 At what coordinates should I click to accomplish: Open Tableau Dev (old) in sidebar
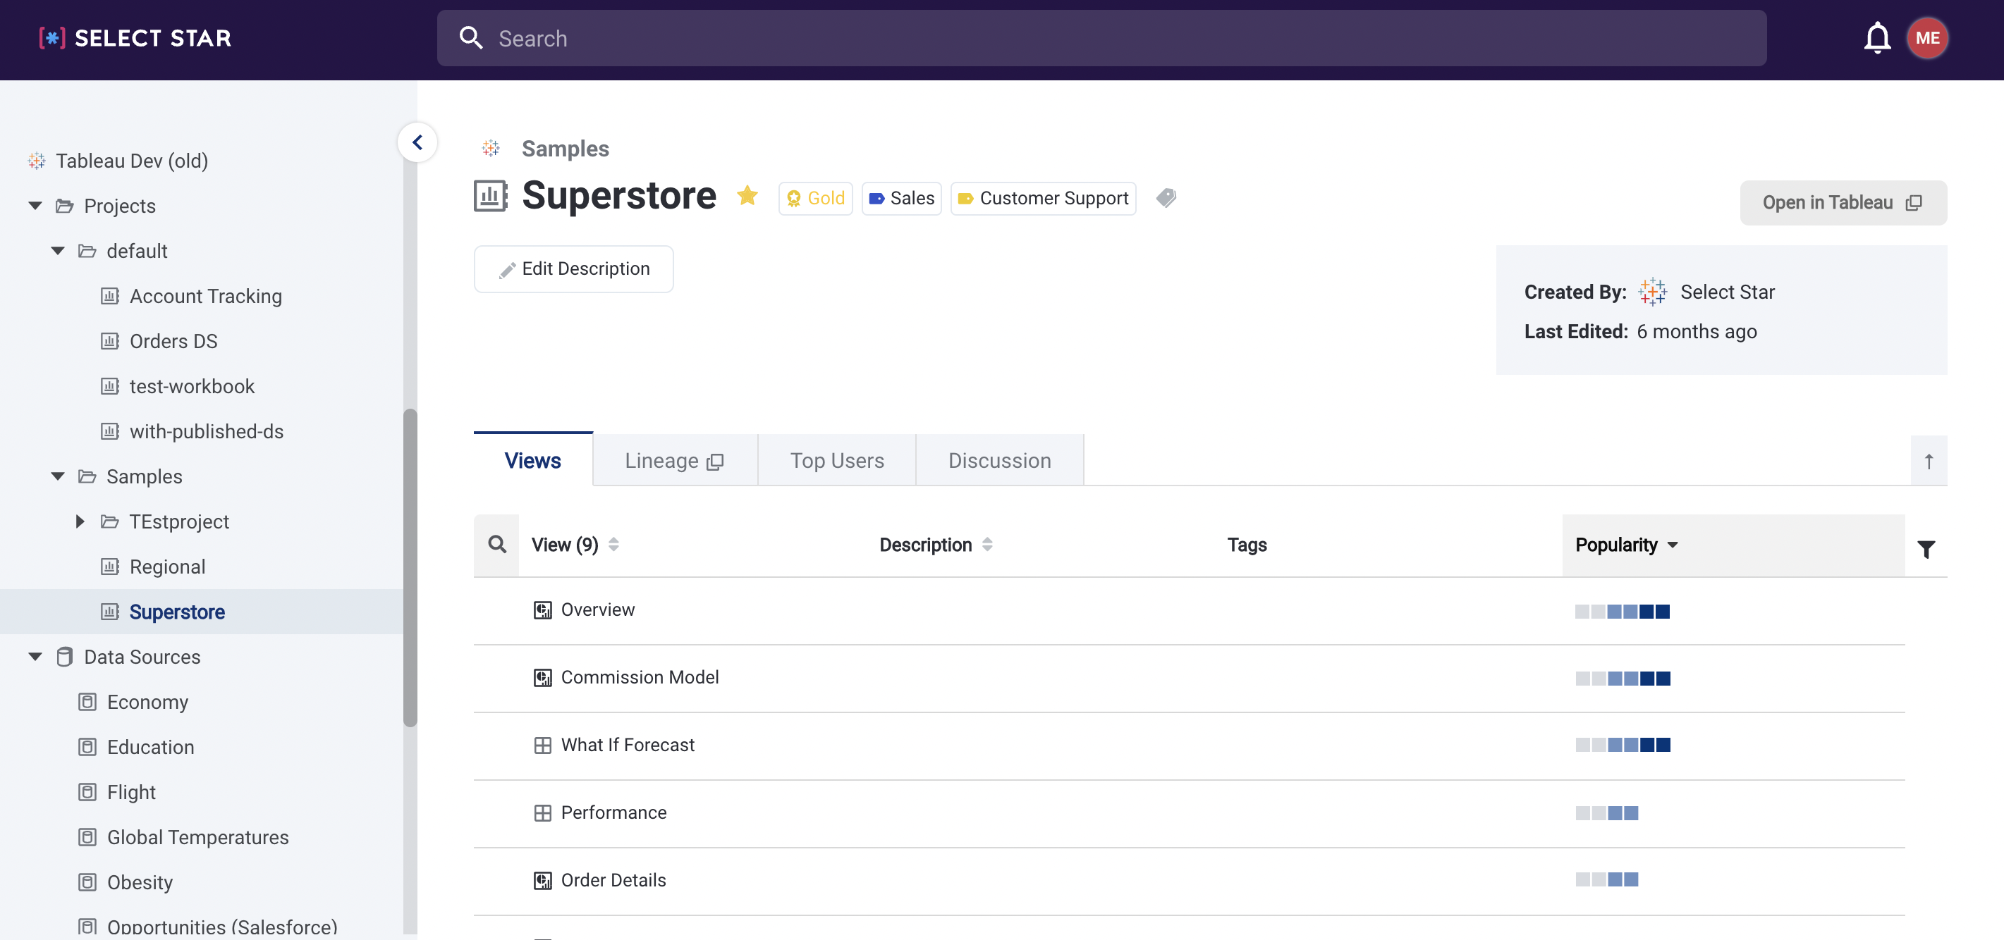pos(131,160)
